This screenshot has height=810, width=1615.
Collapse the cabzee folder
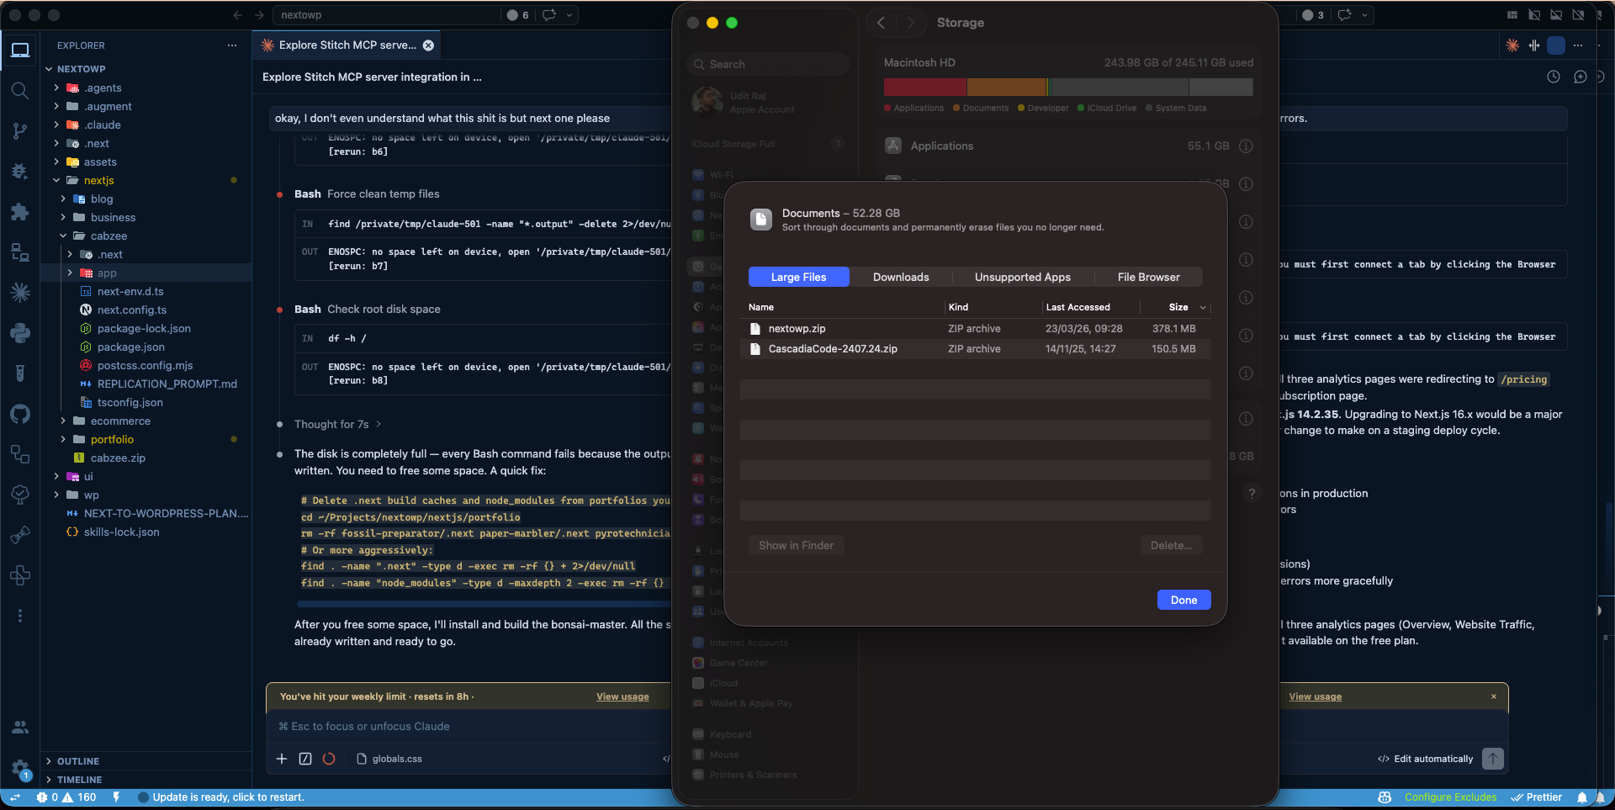[63, 236]
